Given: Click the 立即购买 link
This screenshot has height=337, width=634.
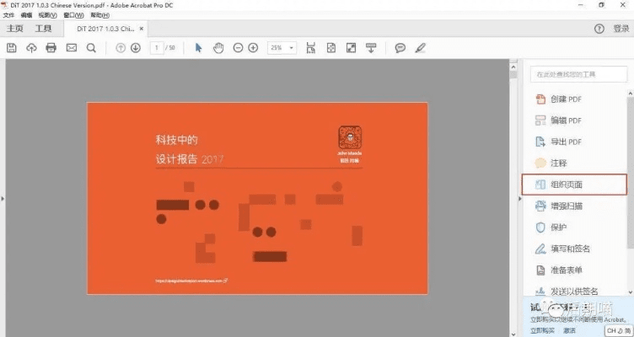Looking at the screenshot, I should tap(541, 330).
